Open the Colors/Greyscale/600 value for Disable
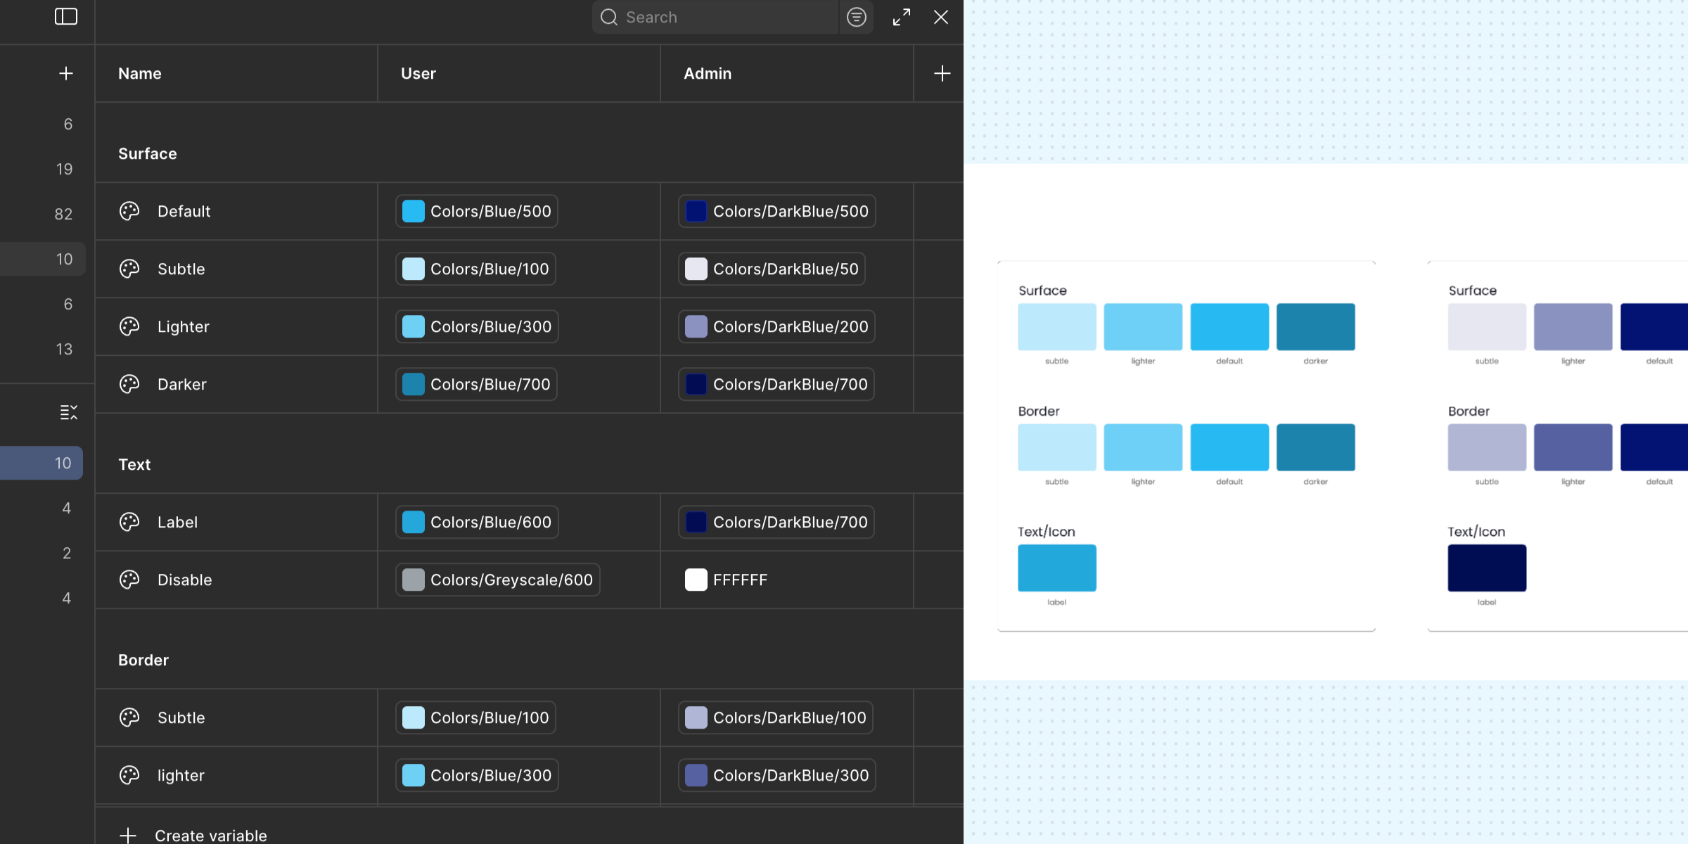 (497, 580)
